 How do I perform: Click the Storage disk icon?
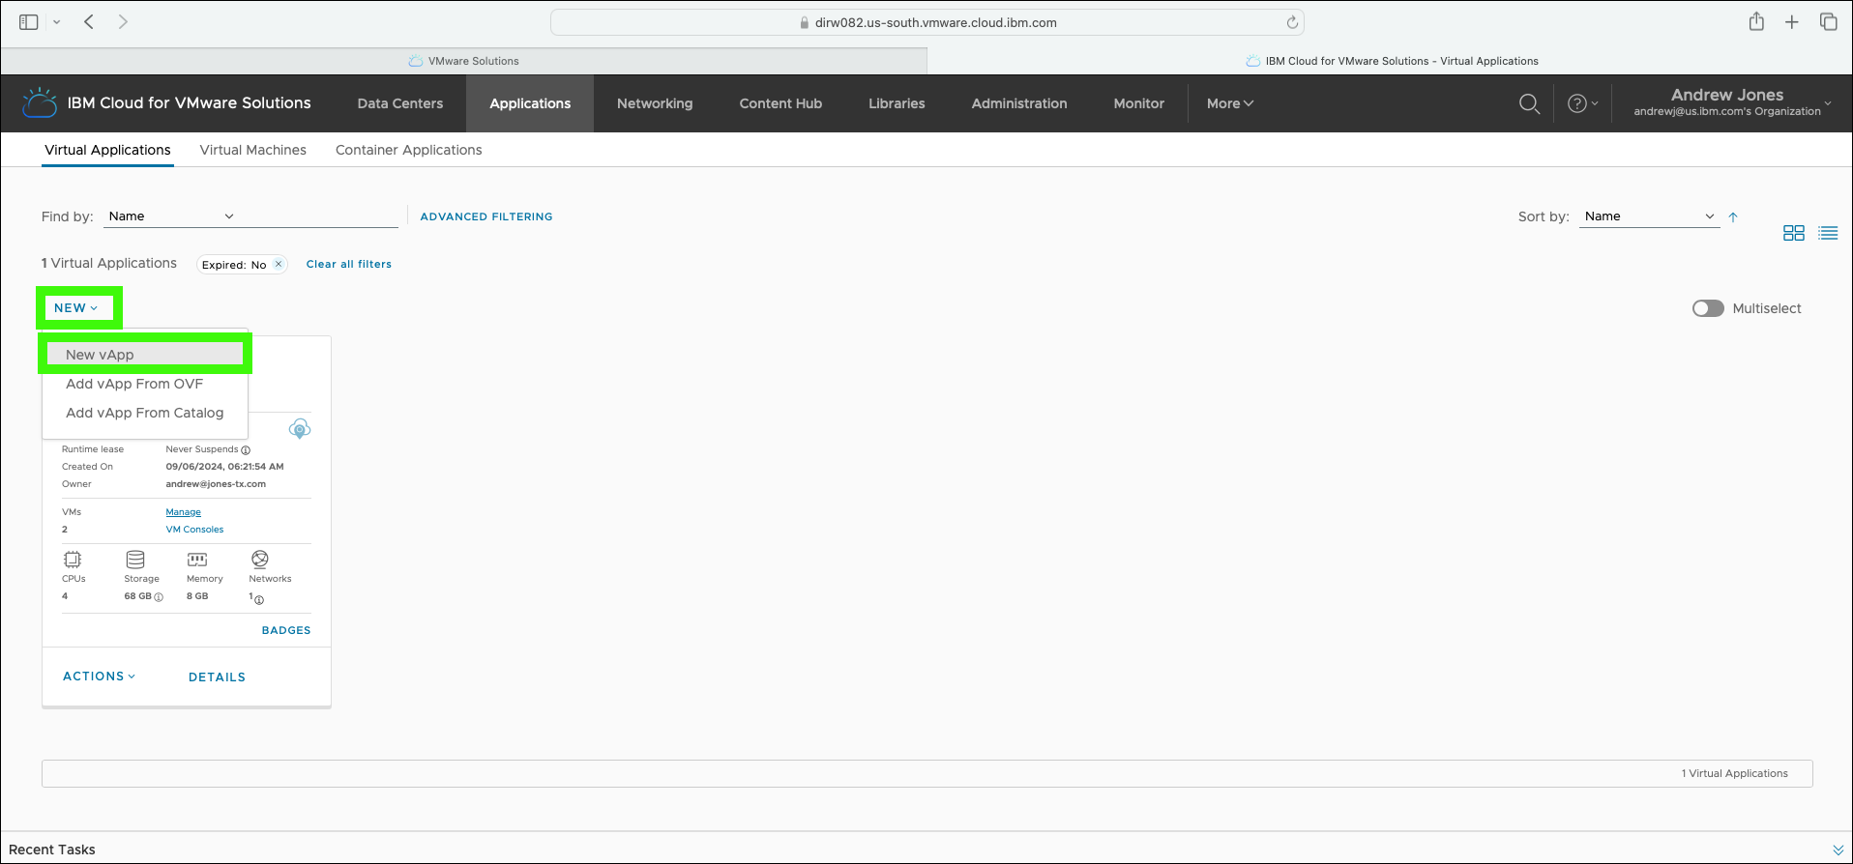(x=135, y=560)
